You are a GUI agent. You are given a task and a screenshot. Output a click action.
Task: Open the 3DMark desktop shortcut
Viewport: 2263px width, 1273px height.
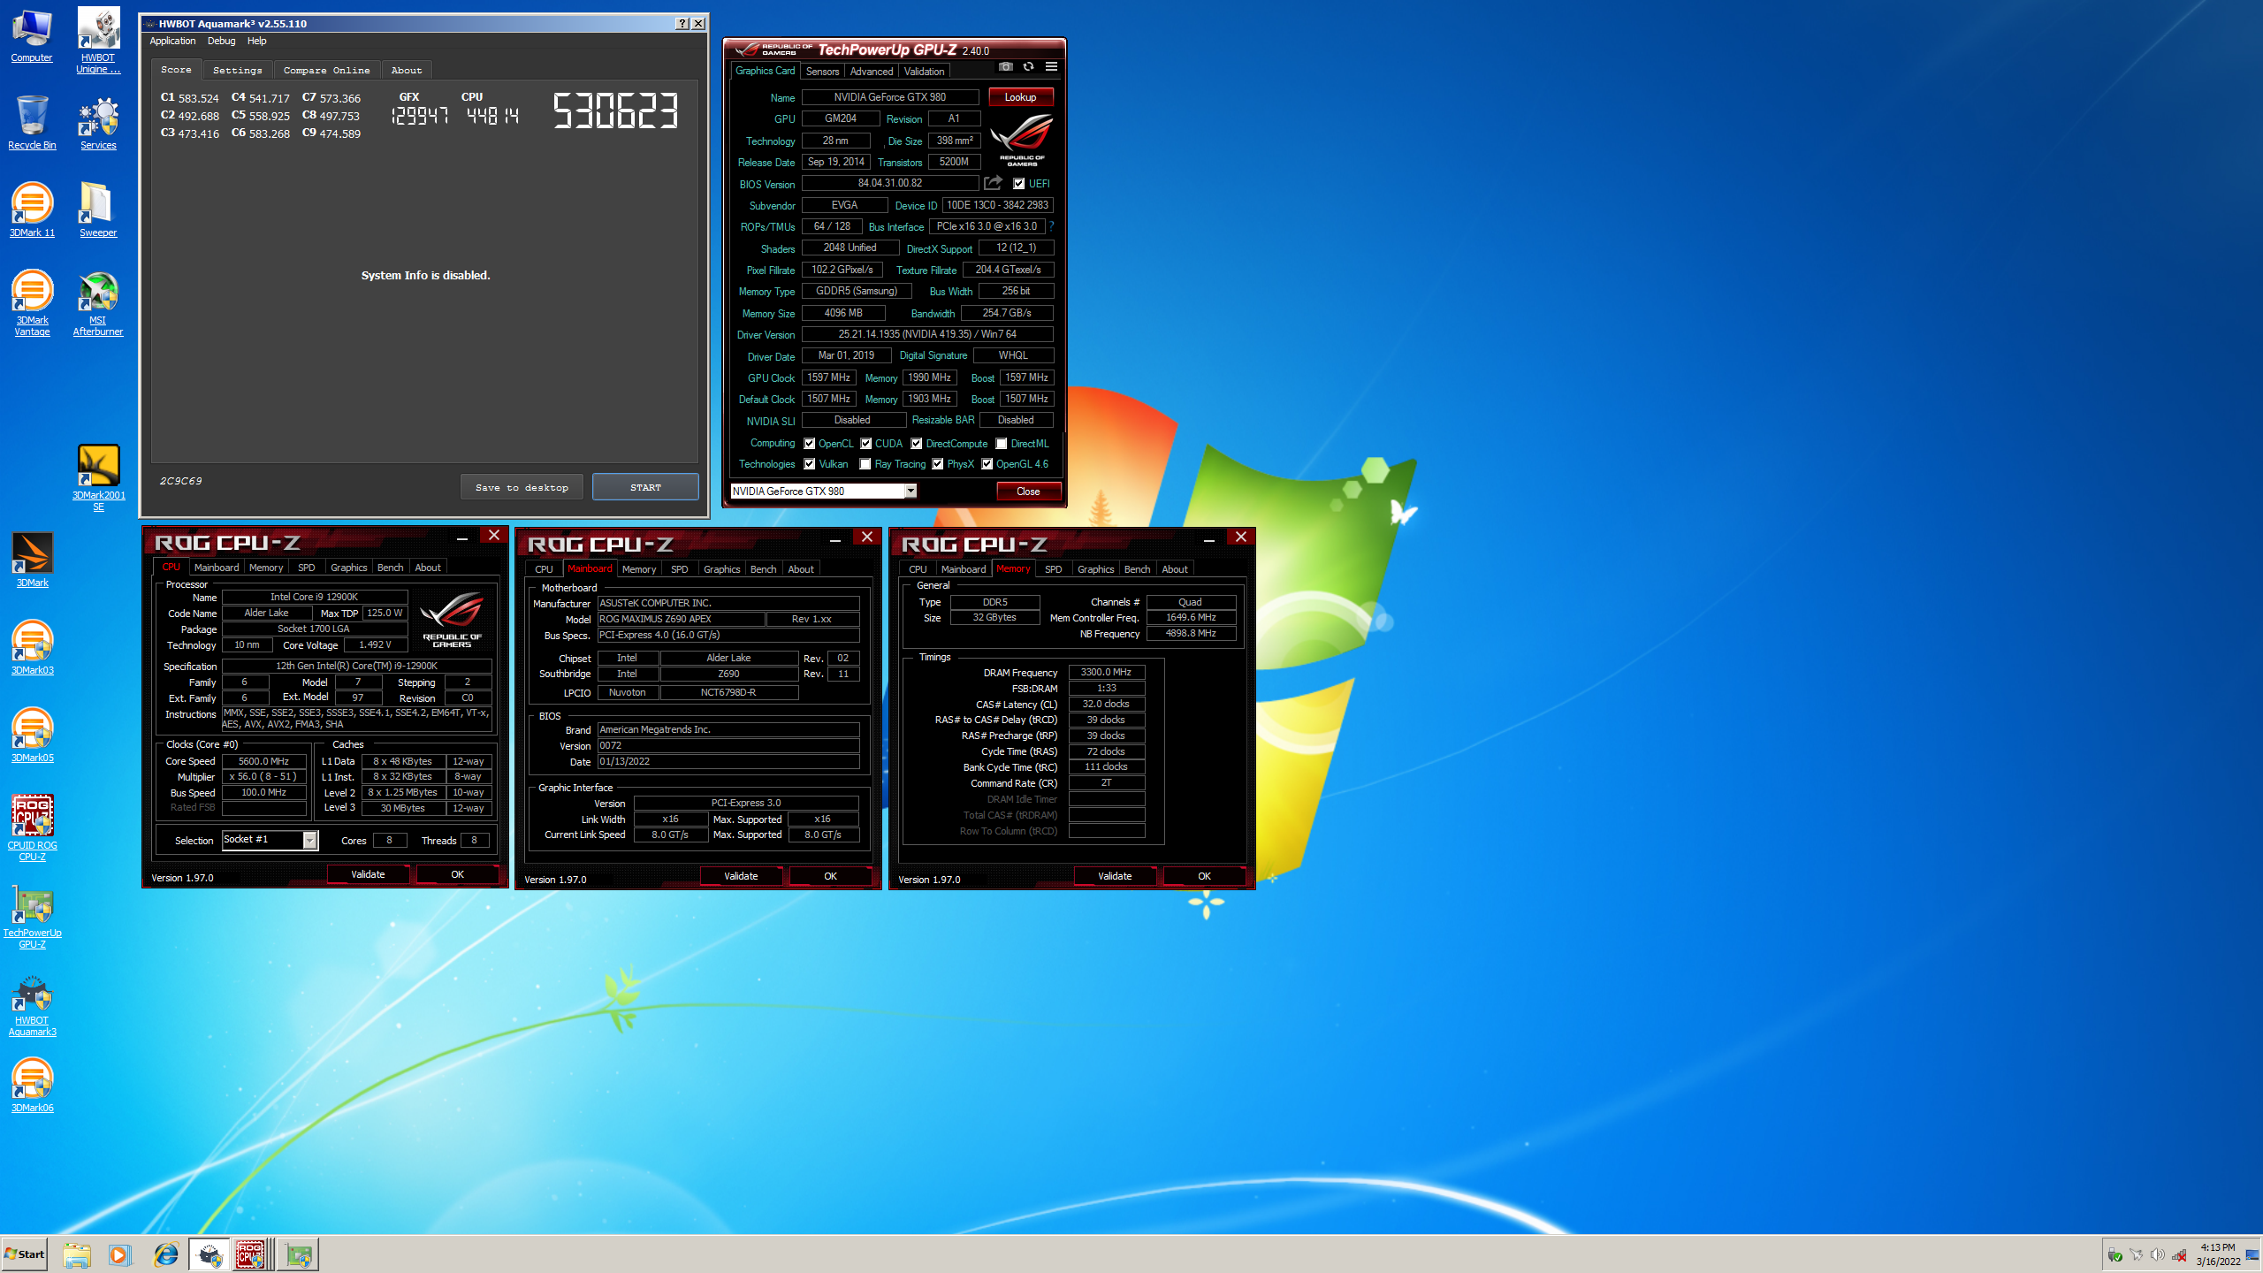32,560
